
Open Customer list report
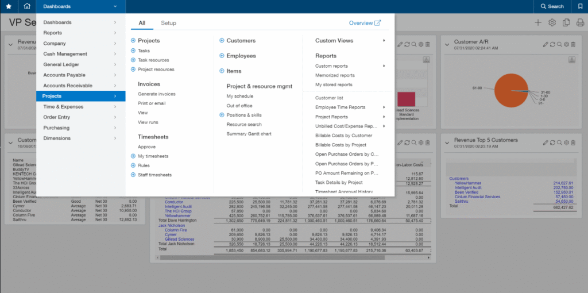coord(329,98)
